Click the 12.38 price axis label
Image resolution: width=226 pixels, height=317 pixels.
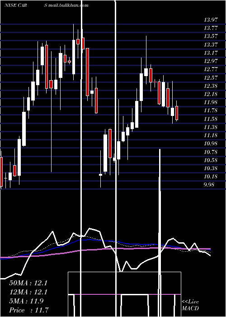coord(211,86)
